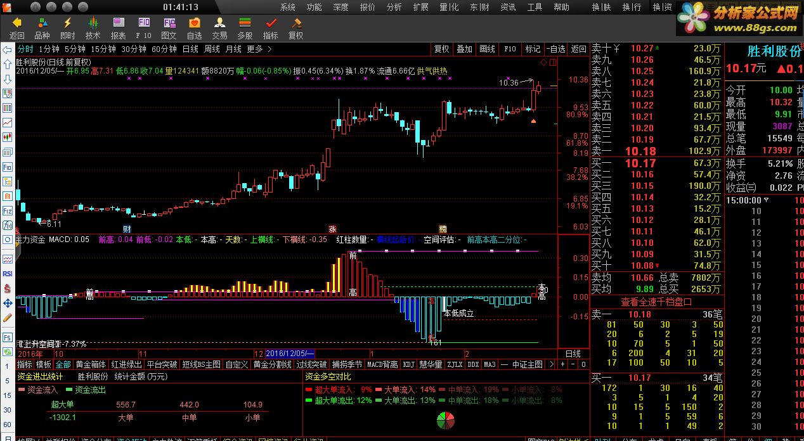Viewport: 804px width, 441px height.
Task: Click the Fio icon in left sidebar
Action: click(8, 167)
